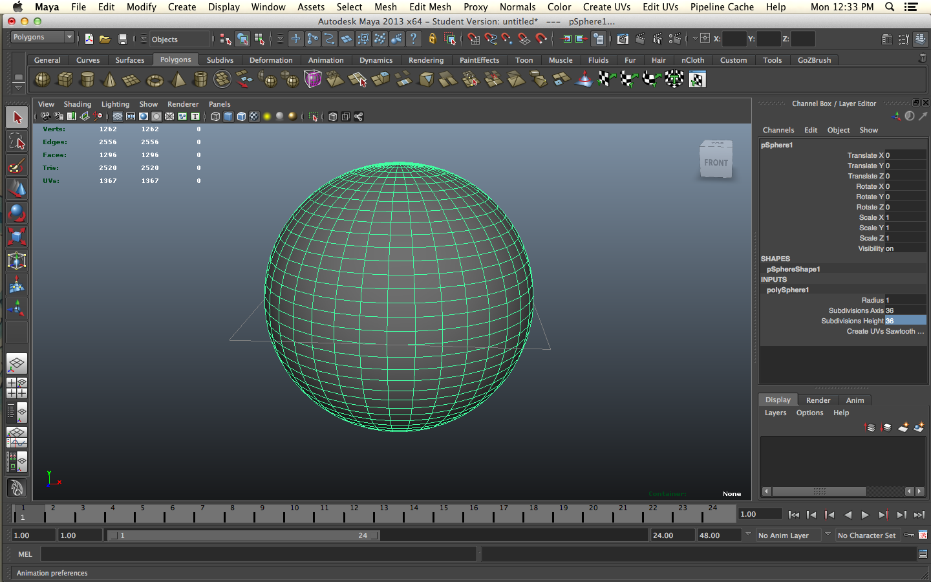Activate the Scale tool in the toolbox
931x582 pixels.
17,237
